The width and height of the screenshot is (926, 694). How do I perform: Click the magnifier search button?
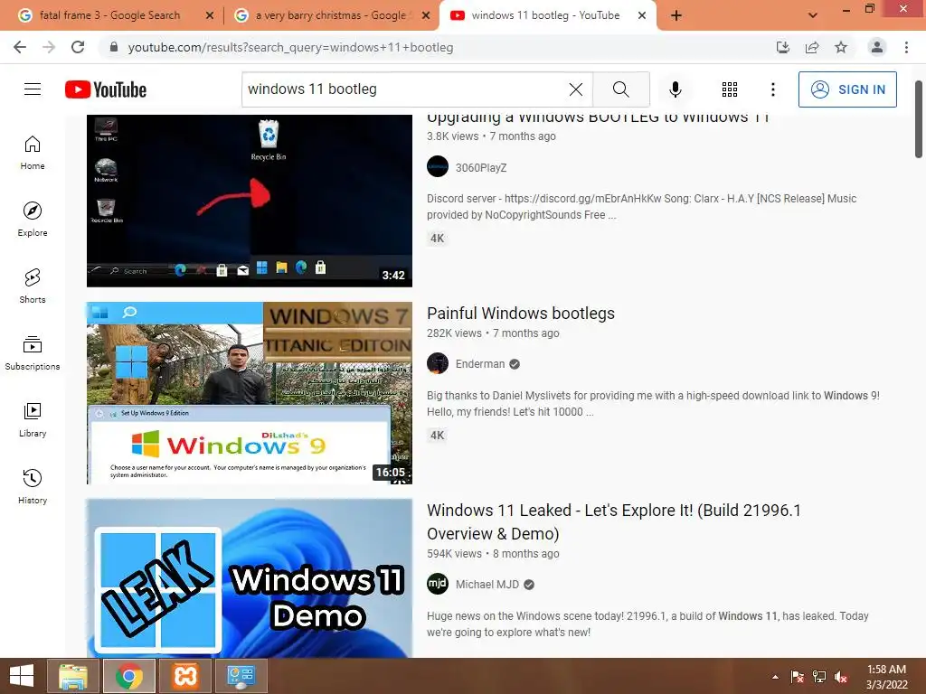pyautogui.click(x=620, y=89)
